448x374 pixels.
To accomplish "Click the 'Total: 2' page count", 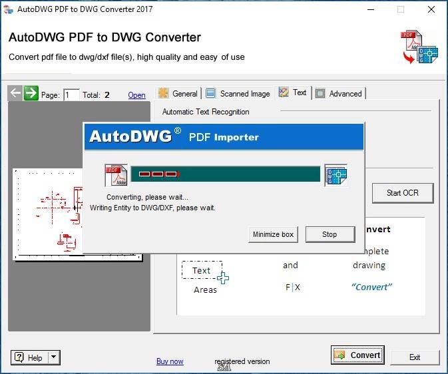I will (x=96, y=95).
